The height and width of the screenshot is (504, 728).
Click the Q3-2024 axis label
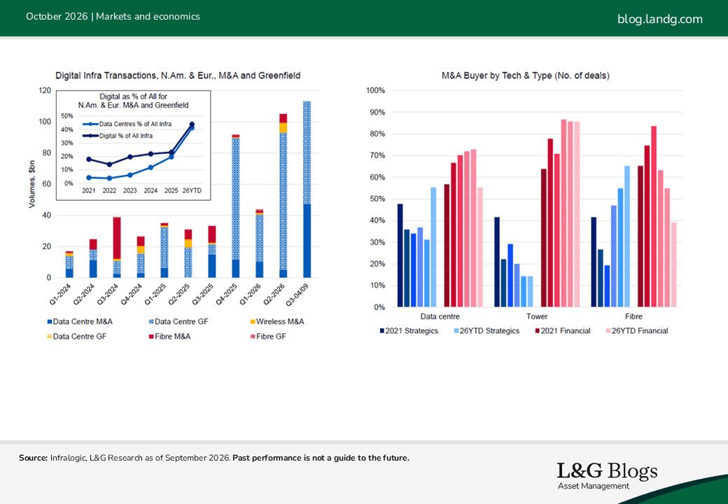coord(108,294)
